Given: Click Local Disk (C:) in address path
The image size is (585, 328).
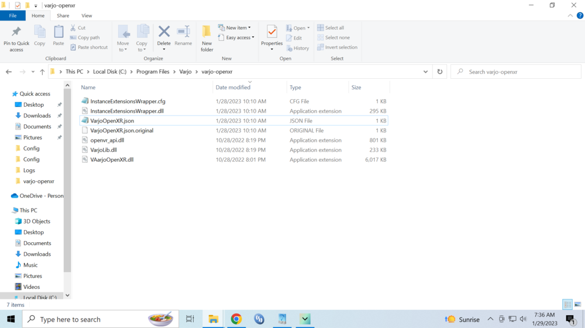Looking at the screenshot, I should (x=110, y=72).
